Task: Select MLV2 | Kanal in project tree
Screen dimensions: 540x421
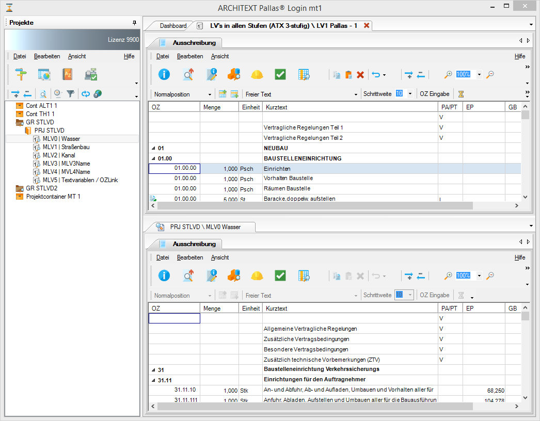Action: coord(59,155)
